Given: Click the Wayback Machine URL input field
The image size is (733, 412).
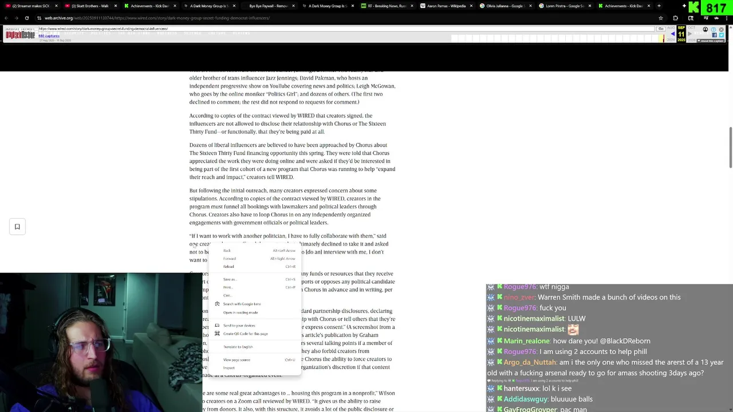Looking at the screenshot, I should click(346, 29).
